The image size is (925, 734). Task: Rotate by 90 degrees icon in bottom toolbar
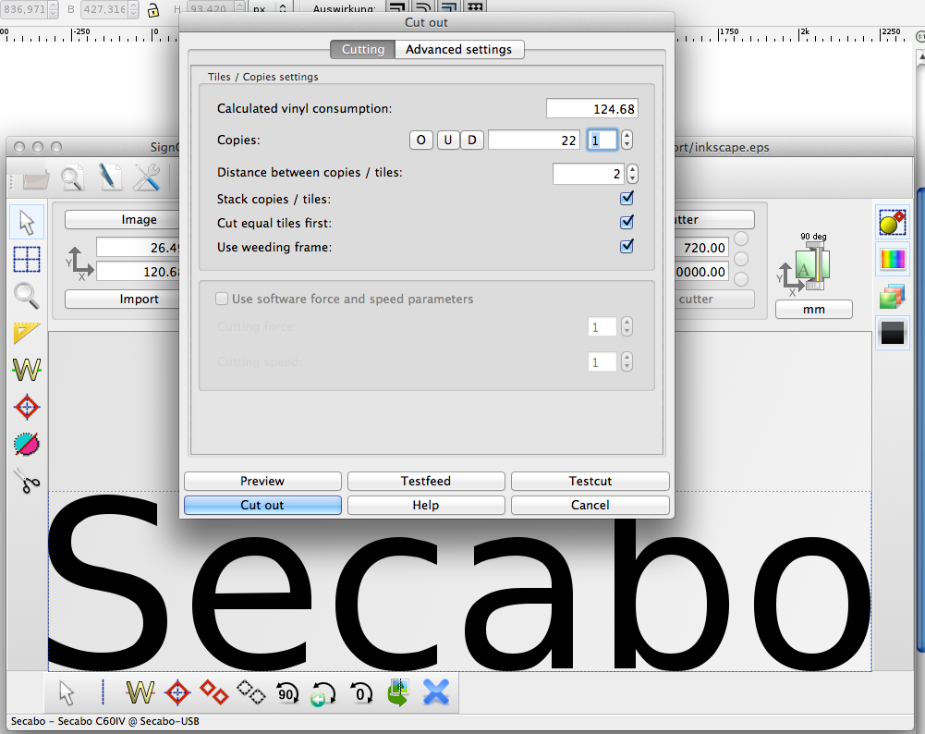pyautogui.click(x=287, y=693)
